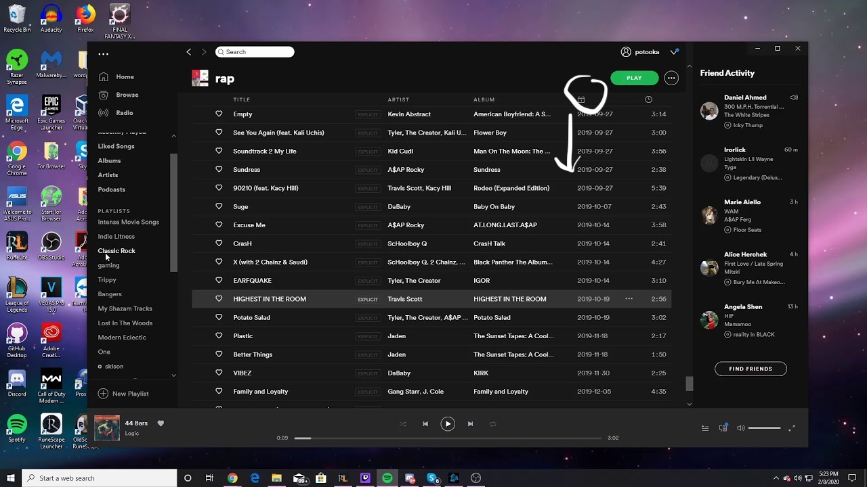
Task: Sort tracks by ARTIST column
Action: click(x=398, y=99)
